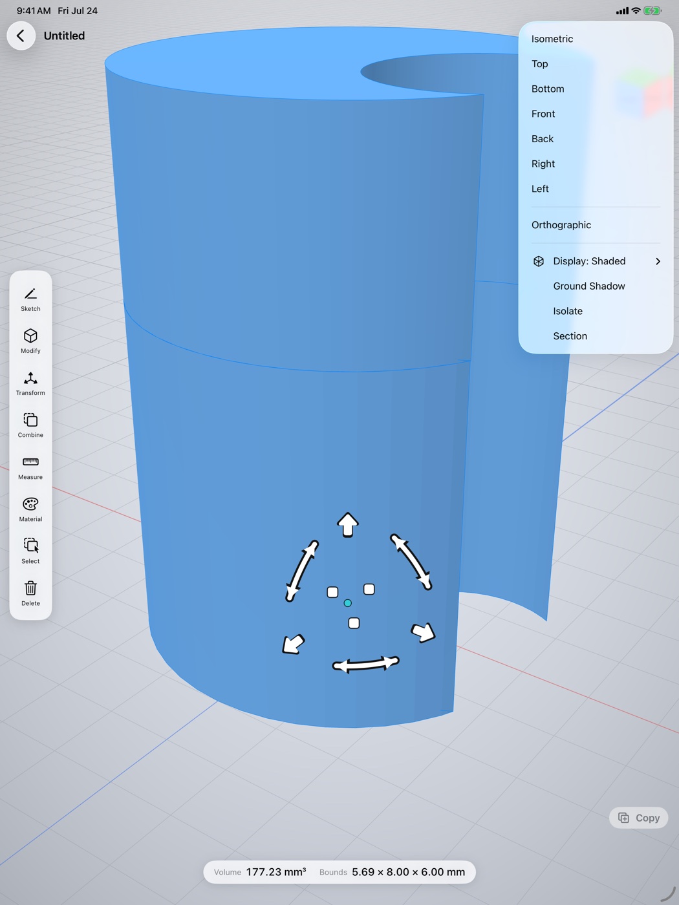679x905 pixels.
Task: Click the bottom square plane handle
Action: pyautogui.click(x=354, y=623)
